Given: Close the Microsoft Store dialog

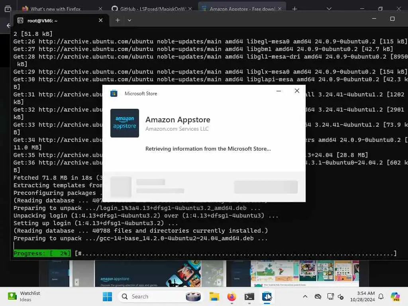Looking at the screenshot, I should [297, 91].
